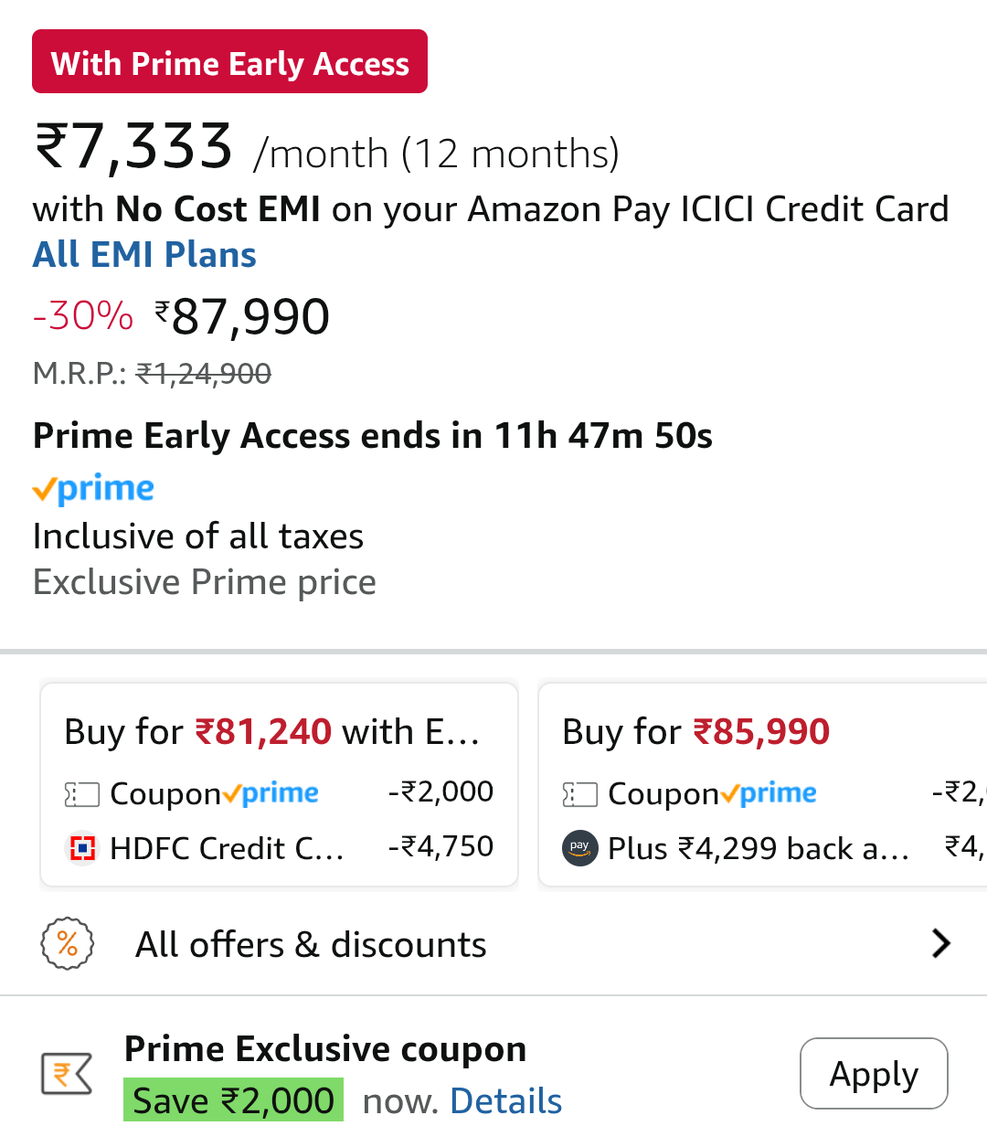987x1147 pixels.
Task: Click the percent badge offers icon
Action: click(68, 944)
